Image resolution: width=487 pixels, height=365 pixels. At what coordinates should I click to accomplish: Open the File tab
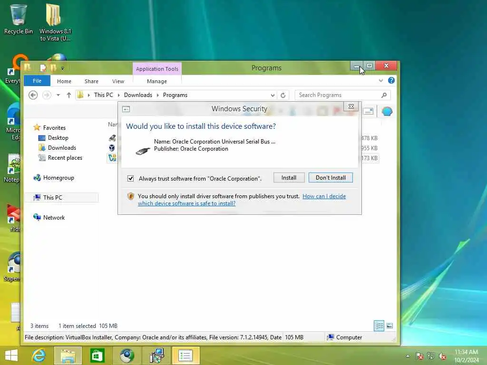point(37,81)
